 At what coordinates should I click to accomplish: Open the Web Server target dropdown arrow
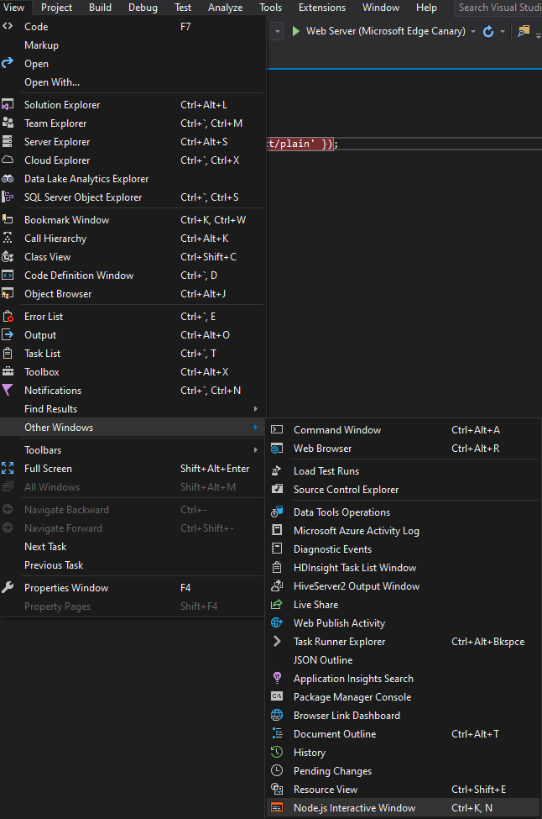pyautogui.click(x=473, y=31)
